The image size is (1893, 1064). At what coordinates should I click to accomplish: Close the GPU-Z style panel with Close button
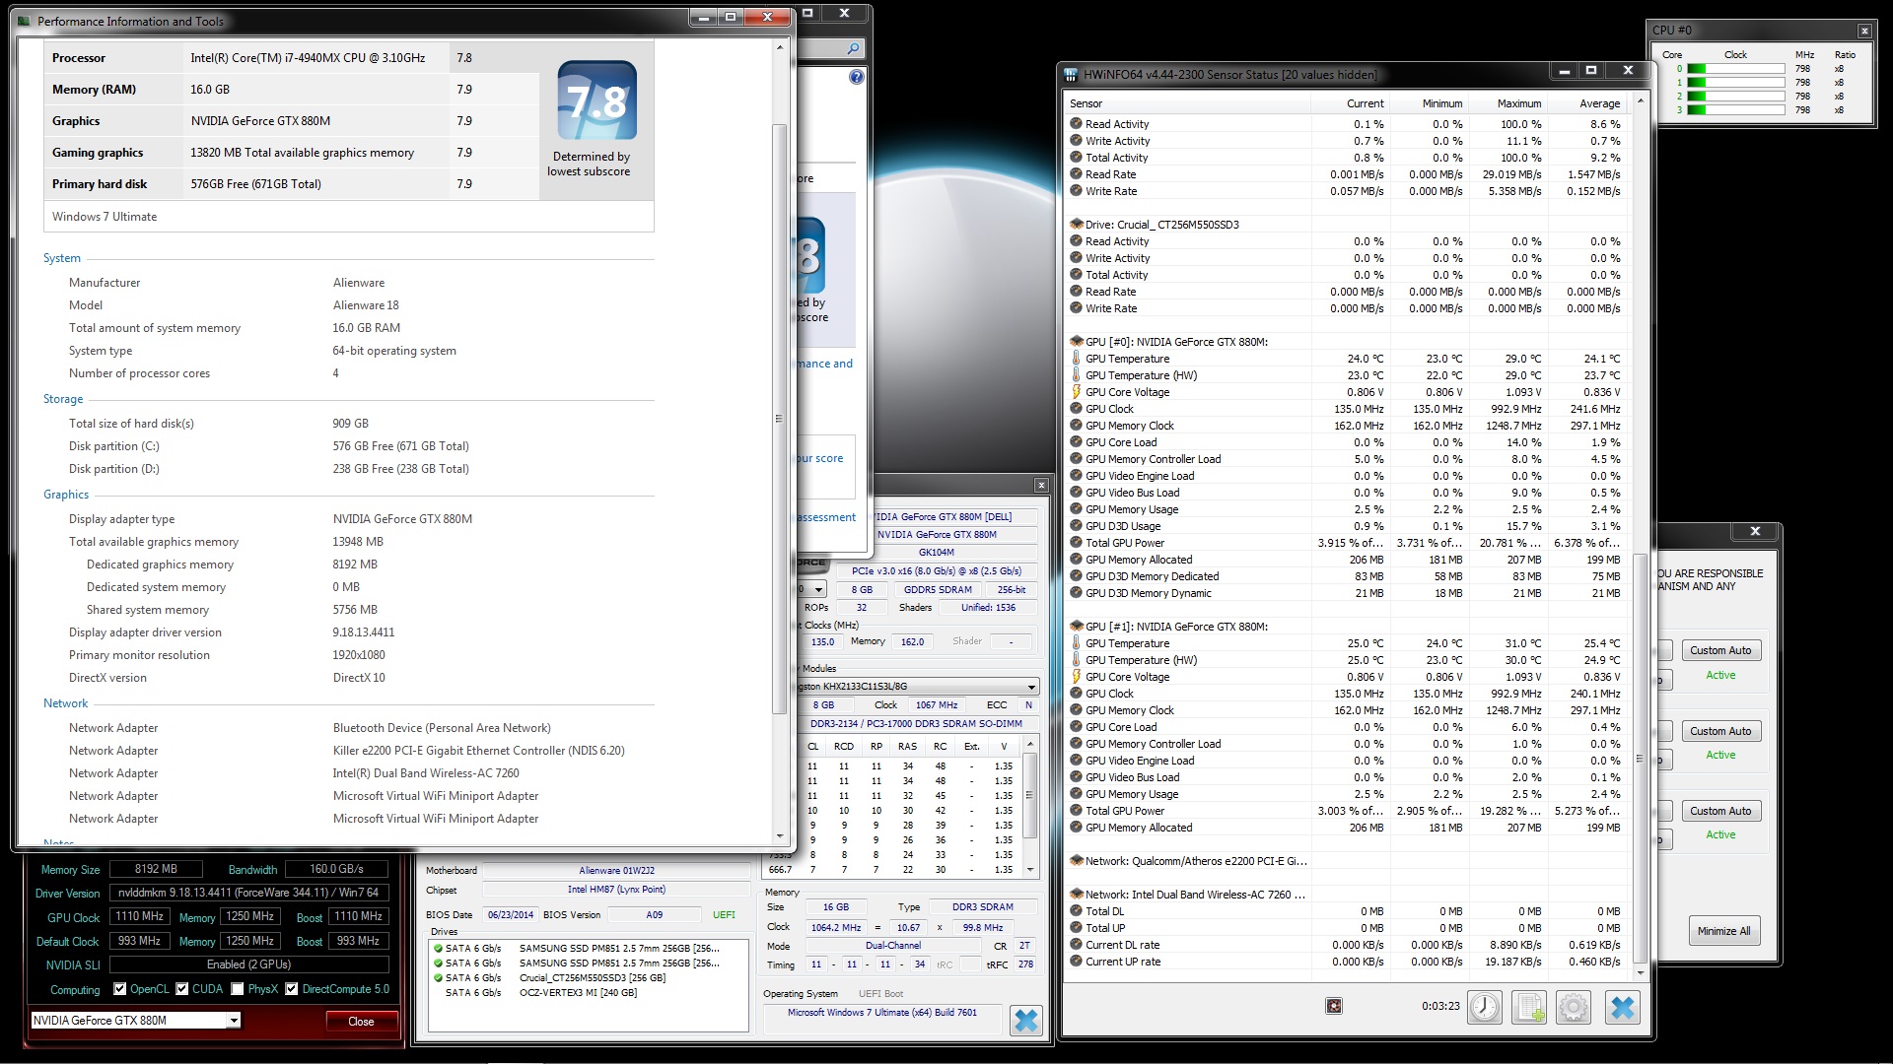pyautogui.click(x=361, y=1022)
